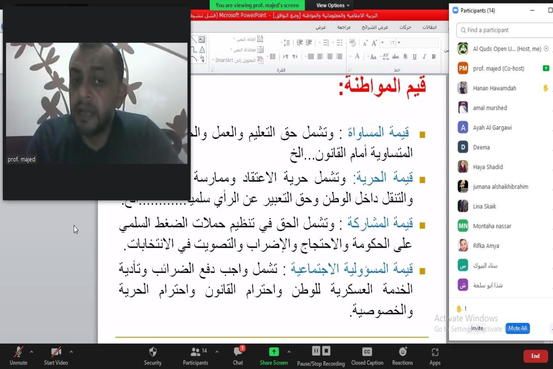Click the increase font size icon
This screenshot has width=553, height=369.
(374, 43)
